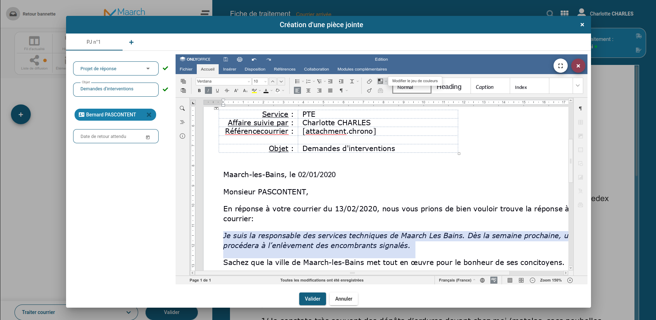This screenshot has height=320, width=656.
Task: Click the Copy icon in the toolbar
Action: pyautogui.click(x=183, y=81)
